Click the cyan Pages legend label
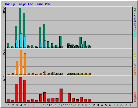The image size is (138, 108). coord(135,33)
